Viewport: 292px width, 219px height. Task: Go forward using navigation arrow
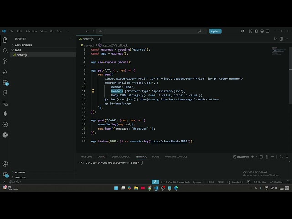pyautogui.click(x=93, y=31)
